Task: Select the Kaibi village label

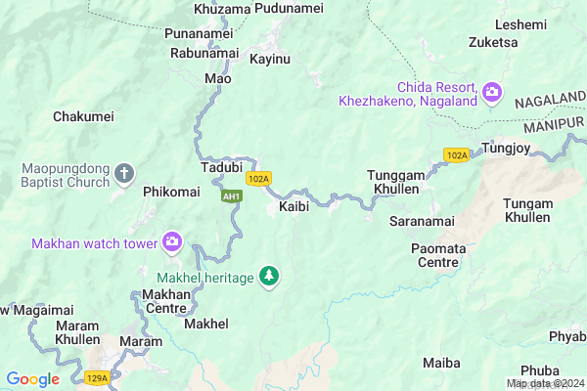Action: [293, 206]
